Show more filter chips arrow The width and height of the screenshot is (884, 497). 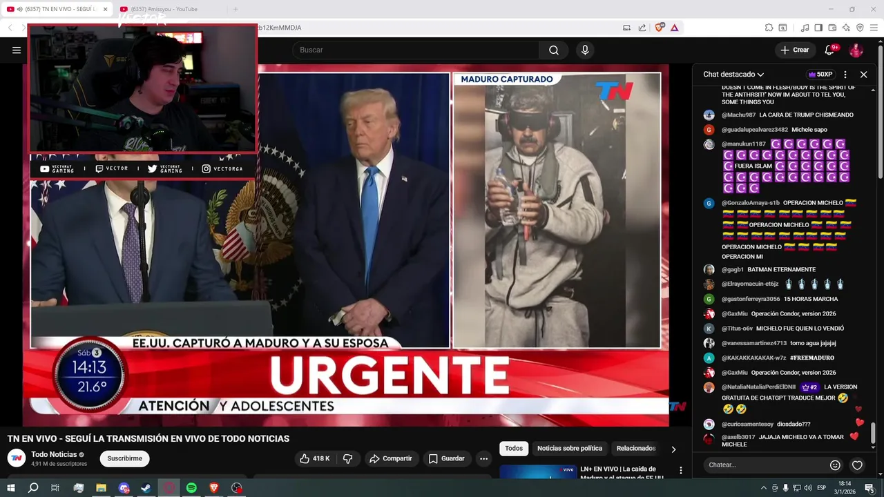673,449
